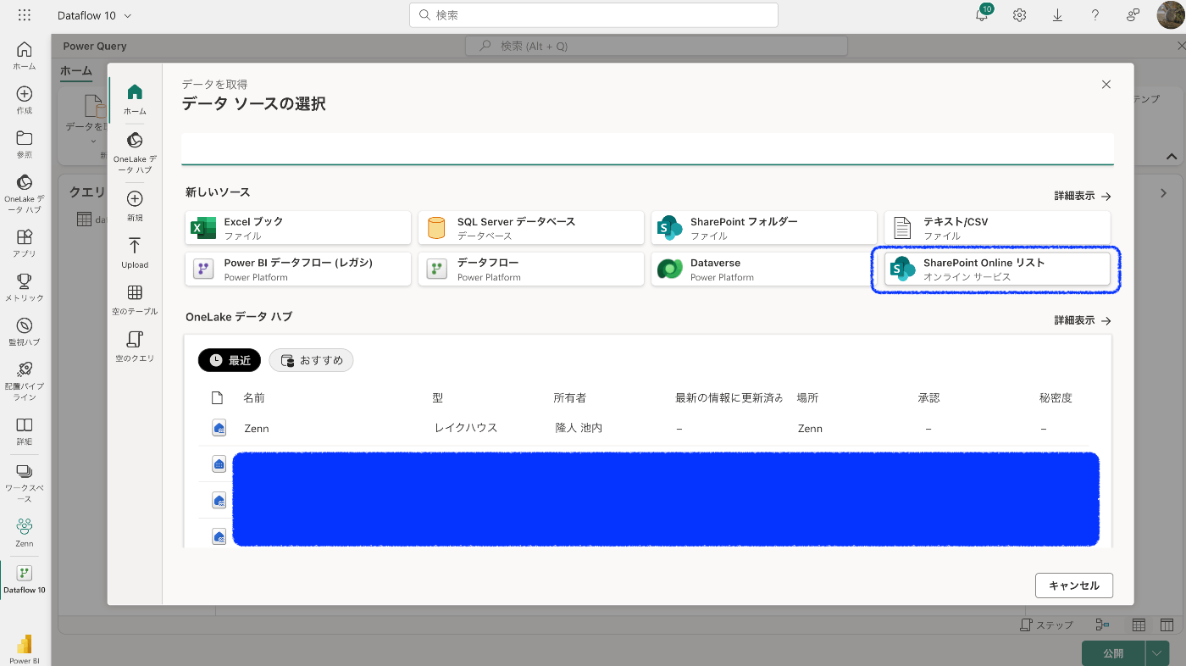Choose SQL Server データベース source
The width and height of the screenshot is (1186, 666).
[531, 228]
